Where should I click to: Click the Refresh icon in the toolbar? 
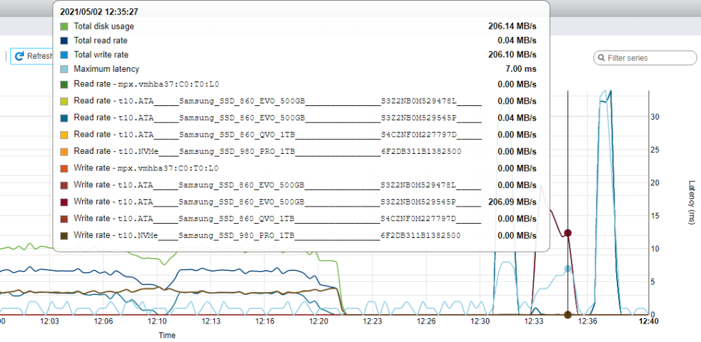coord(21,56)
